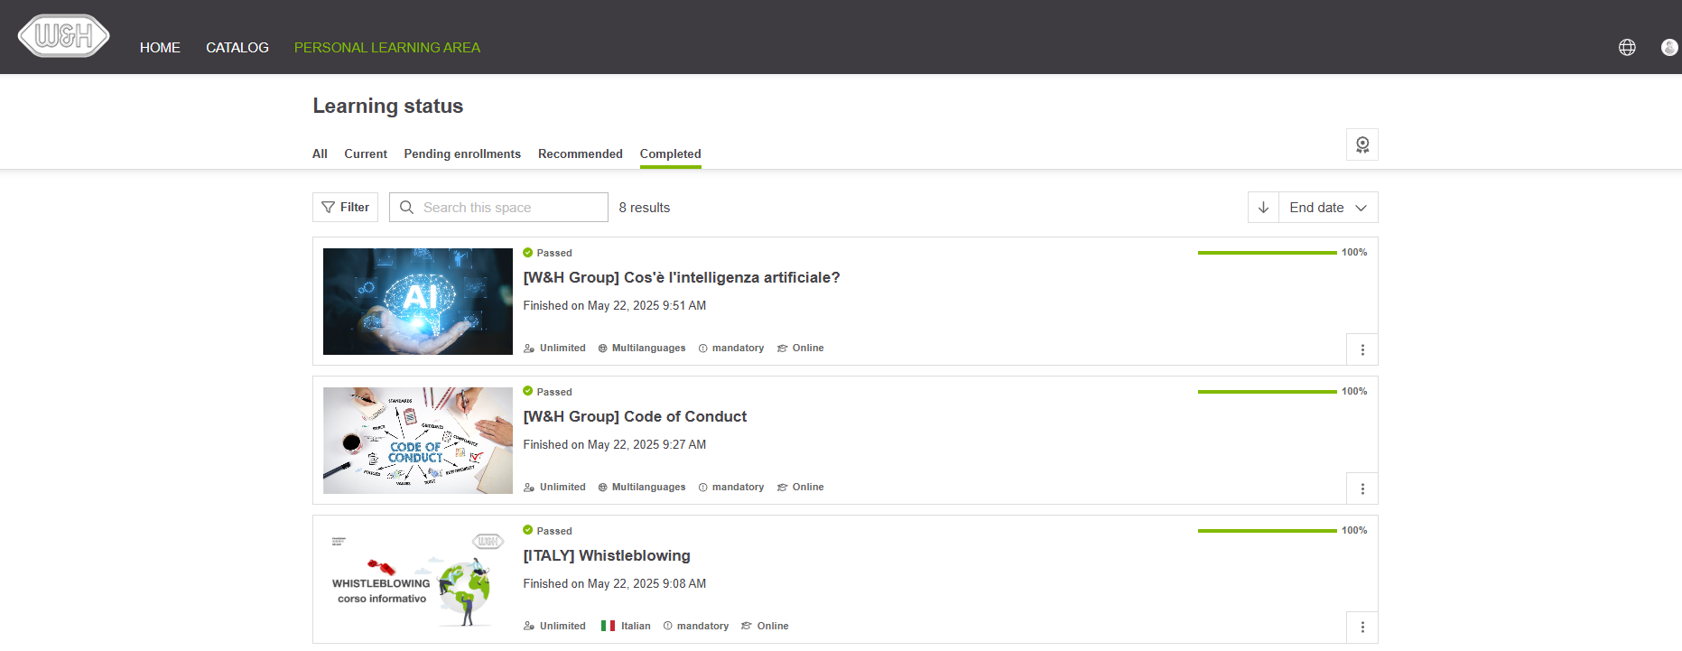Switch to the All tab
Screen dimensions: 1682x651
(x=320, y=154)
